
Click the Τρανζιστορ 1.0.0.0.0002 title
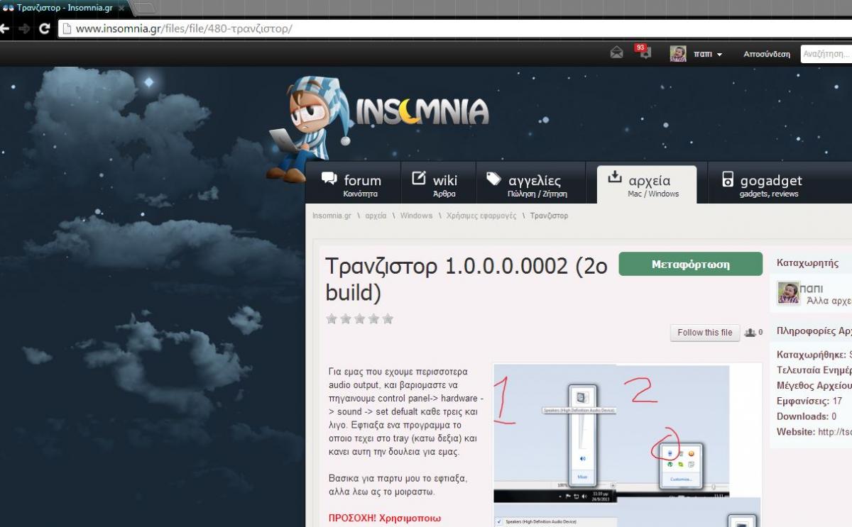[466, 279]
